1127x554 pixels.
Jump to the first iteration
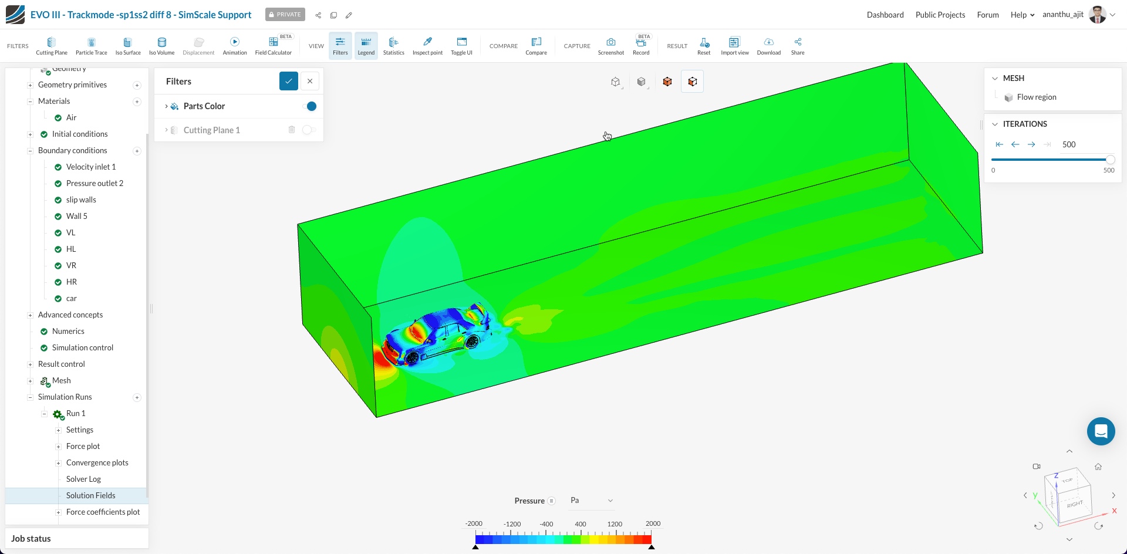pyautogui.click(x=999, y=144)
